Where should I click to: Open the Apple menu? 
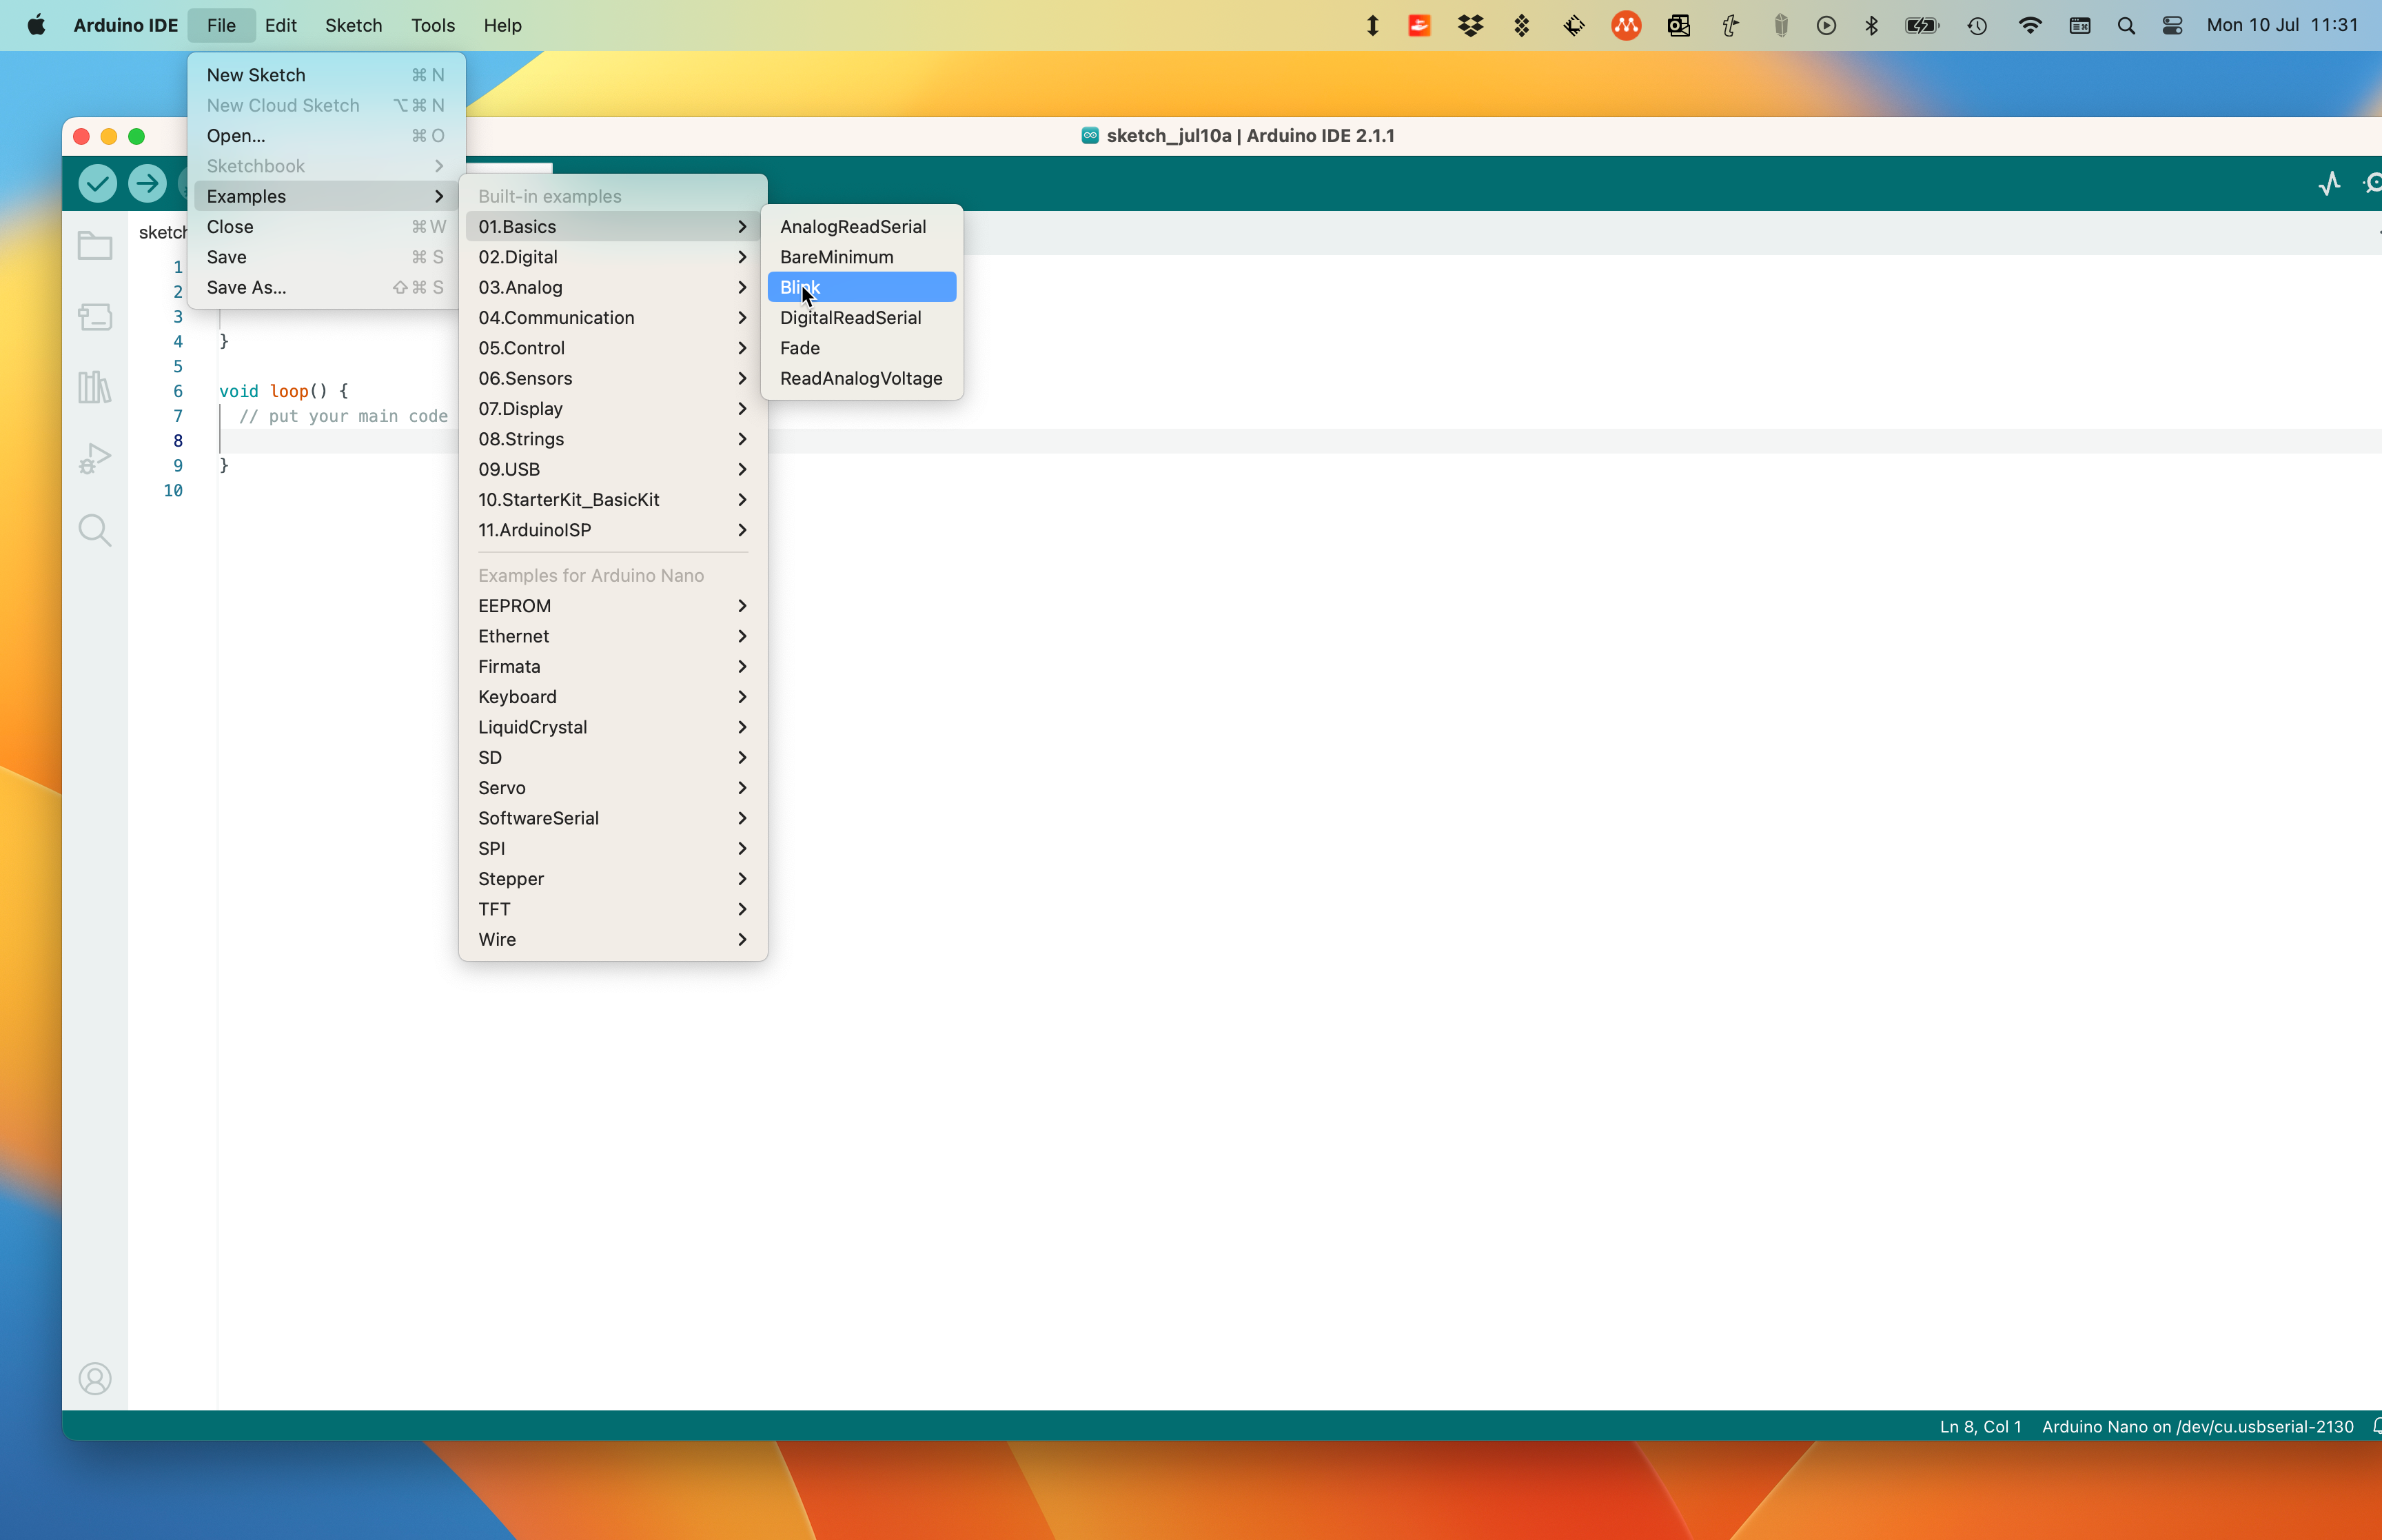pos(36,25)
